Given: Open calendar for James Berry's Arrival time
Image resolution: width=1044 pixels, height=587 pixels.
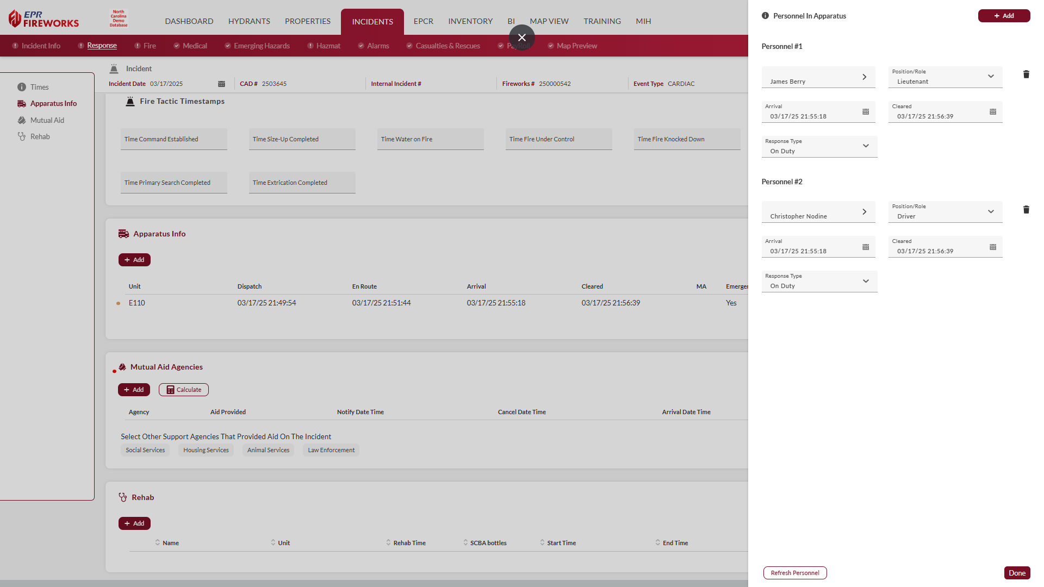Looking at the screenshot, I should [x=866, y=112].
